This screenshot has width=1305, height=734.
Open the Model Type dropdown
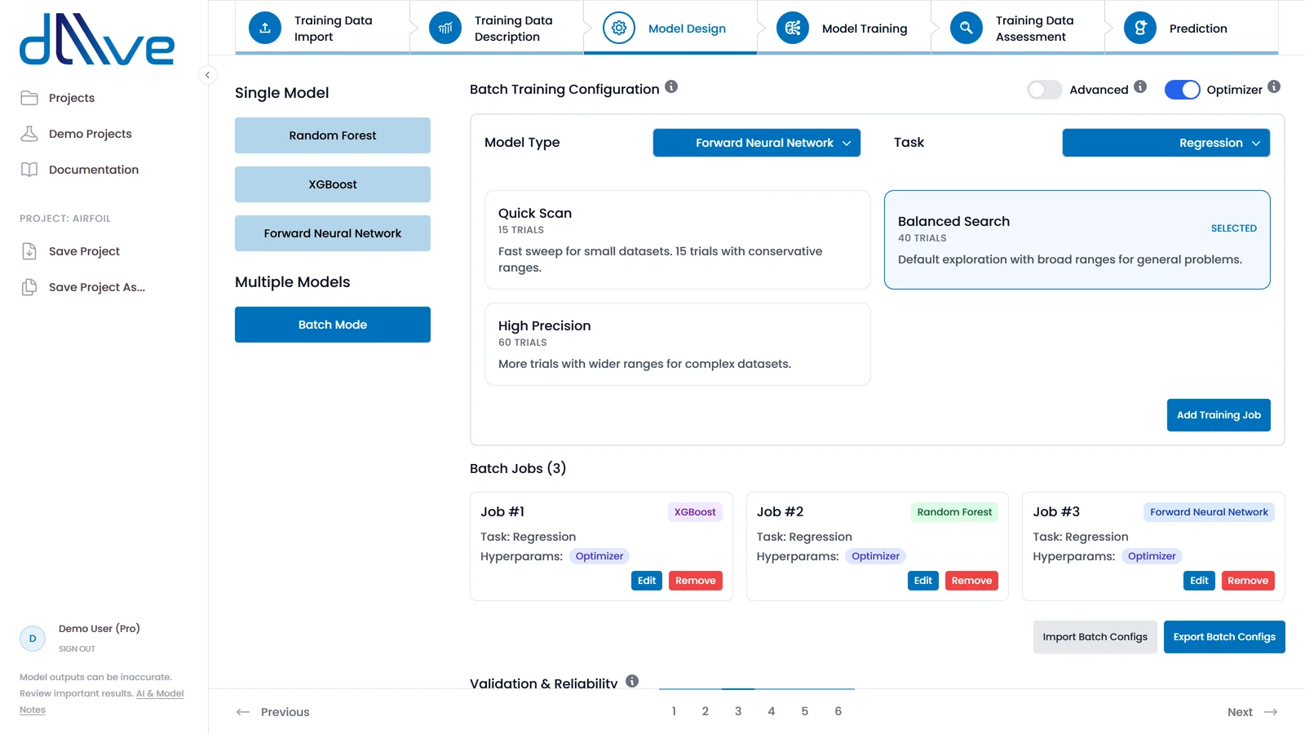point(757,143)
